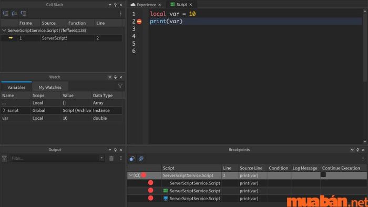Select frame 1 row in the Call Stack
The image size is (368, 207).
coord(62,38)
